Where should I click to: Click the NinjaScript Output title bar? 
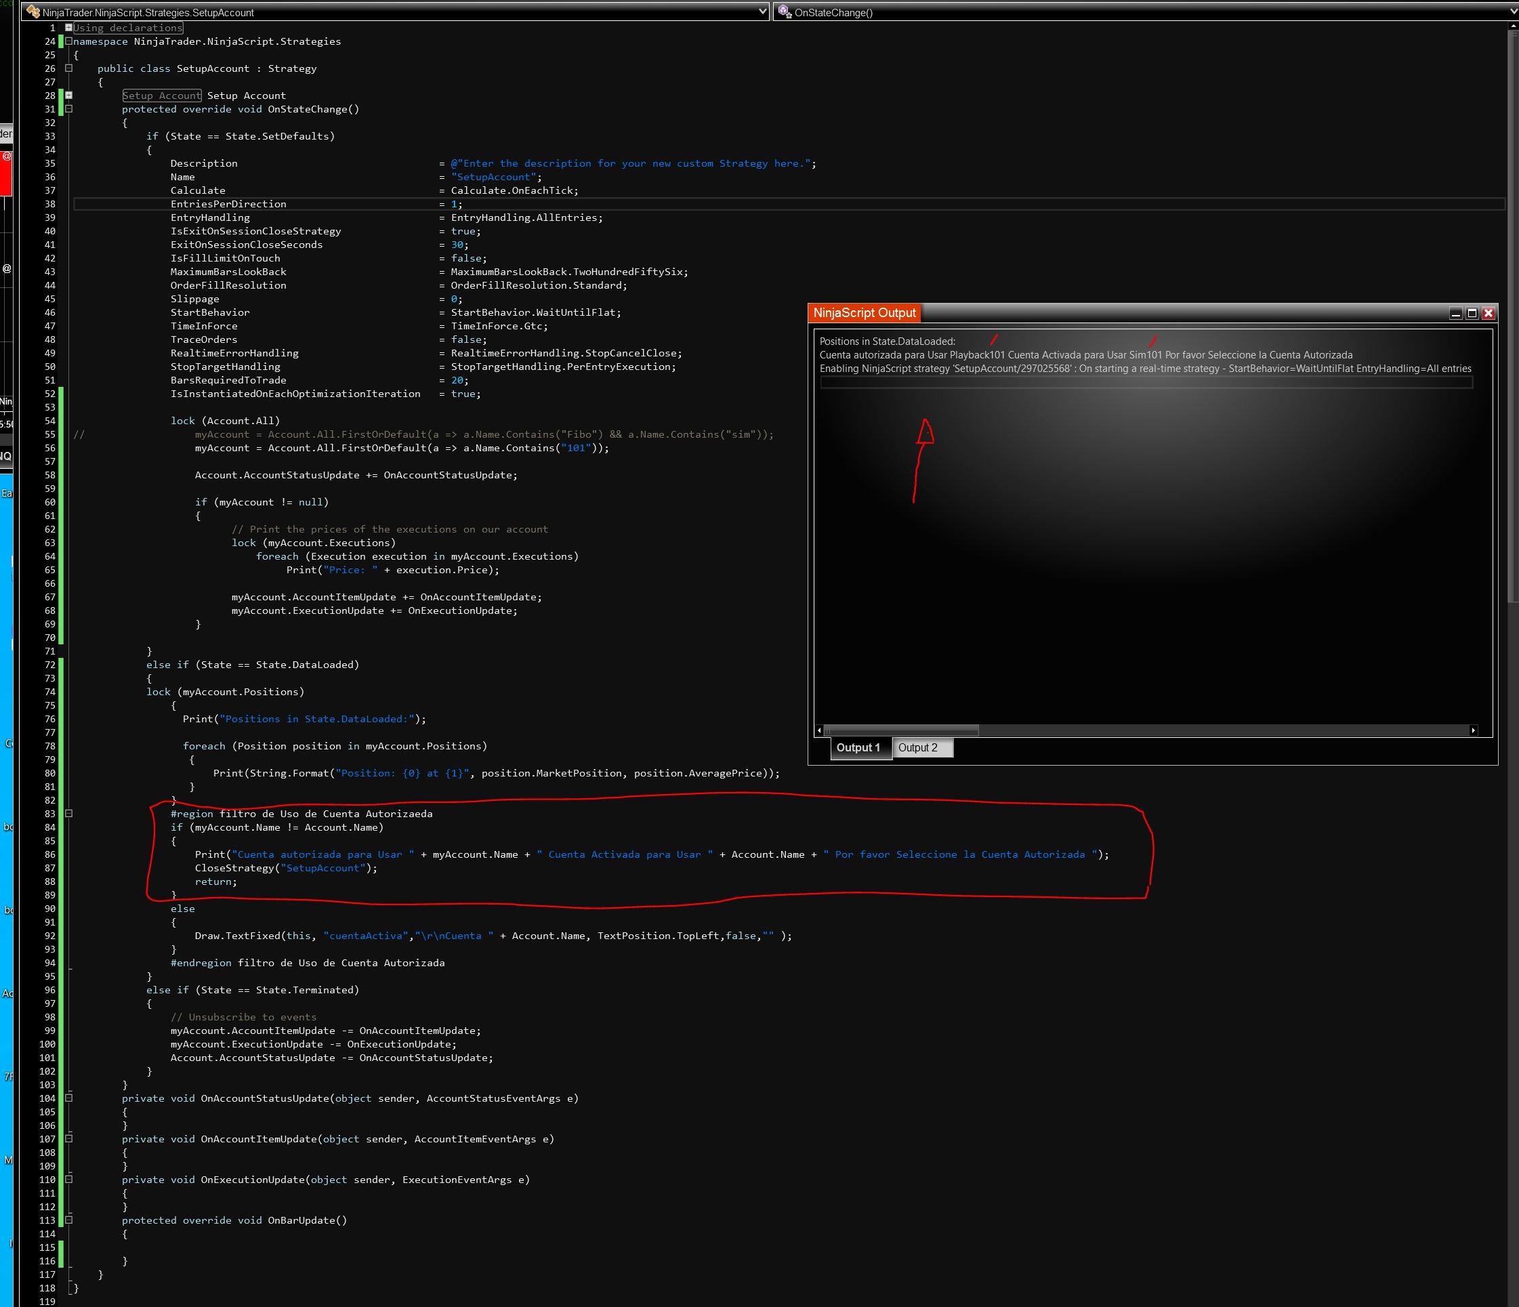[1173, 314]
